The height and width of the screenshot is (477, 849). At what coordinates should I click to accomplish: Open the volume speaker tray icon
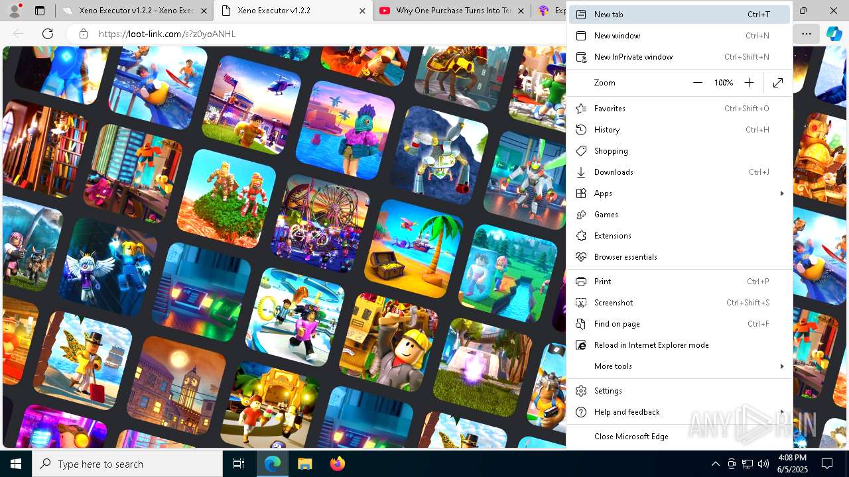pos(763,464)
